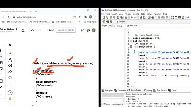
Task: Click Compile icon with four squares
Action: (x=172, y=18)
